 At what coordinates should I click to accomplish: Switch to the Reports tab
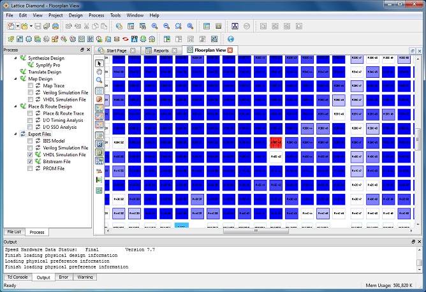pyautogui.click(x=161, y=50)
